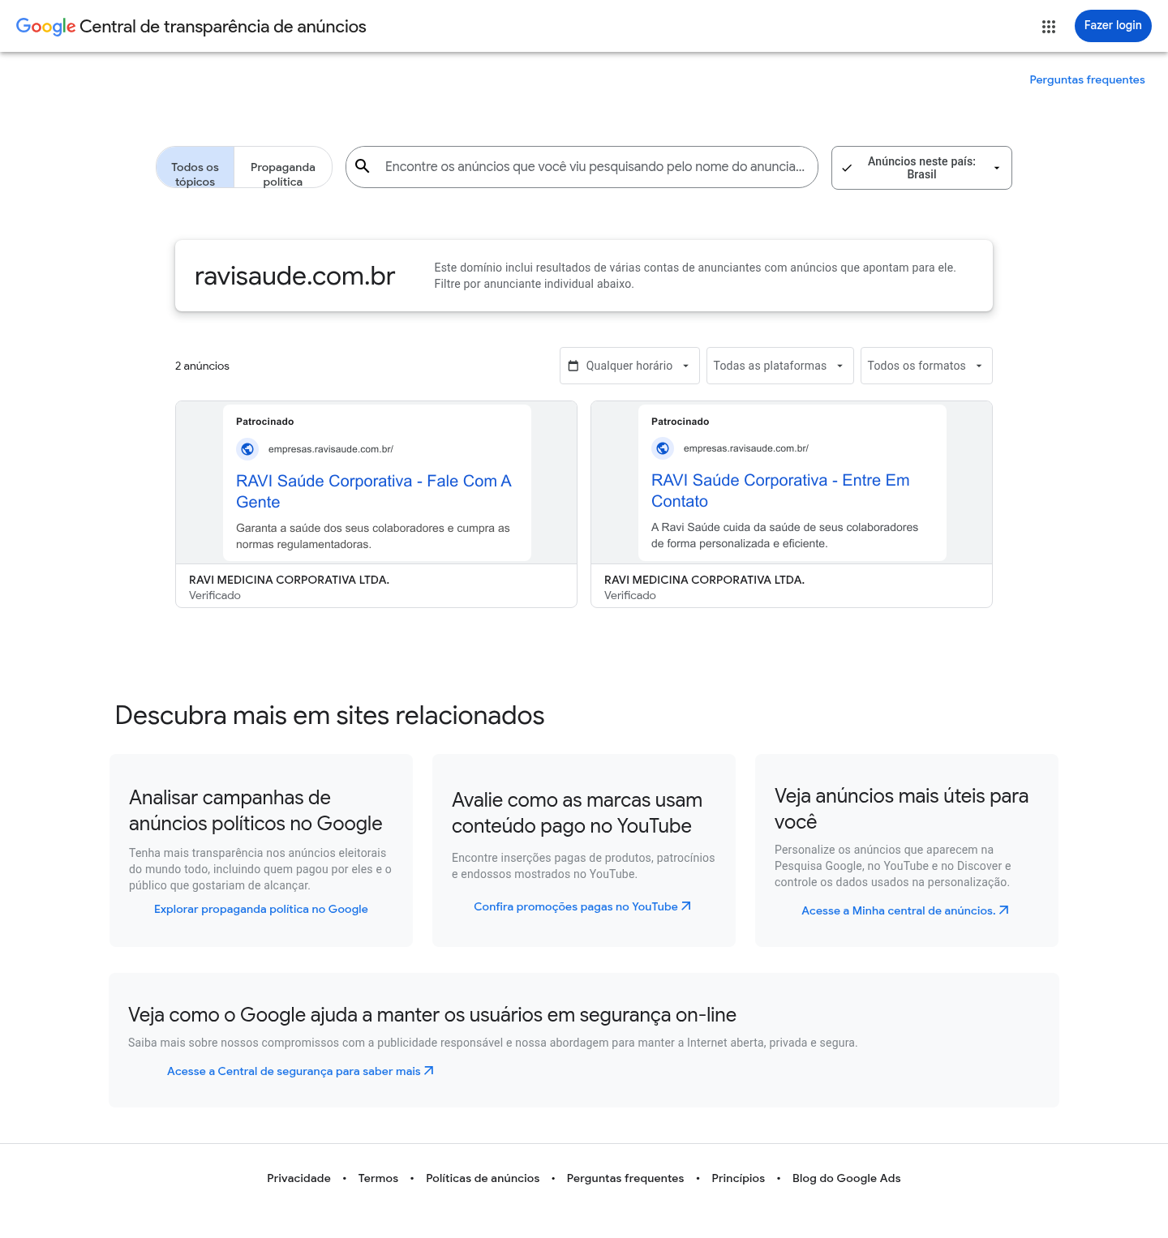Open Perguntas frequentes link at top right
Viewport: 1168px width, 1238px height.
point(1087,79)
